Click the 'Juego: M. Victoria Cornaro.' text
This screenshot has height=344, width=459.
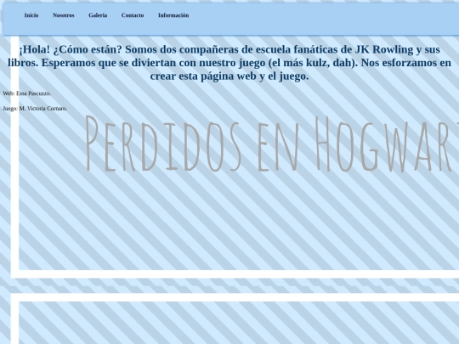pyautogui.click(x=35, y=109)
